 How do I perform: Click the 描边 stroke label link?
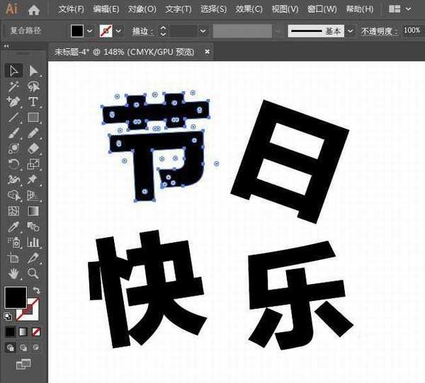[141, 32]
